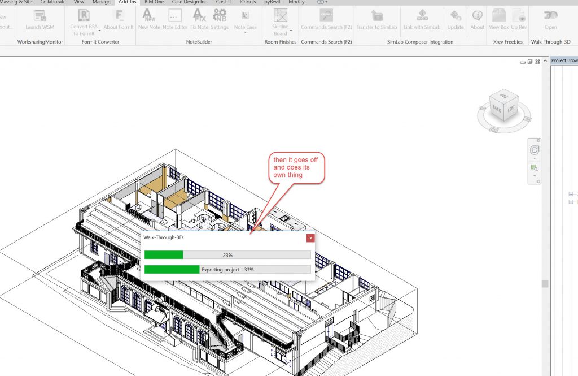
Task: Expand the Skirting Board dropdown
Action: tap(291, 31)
